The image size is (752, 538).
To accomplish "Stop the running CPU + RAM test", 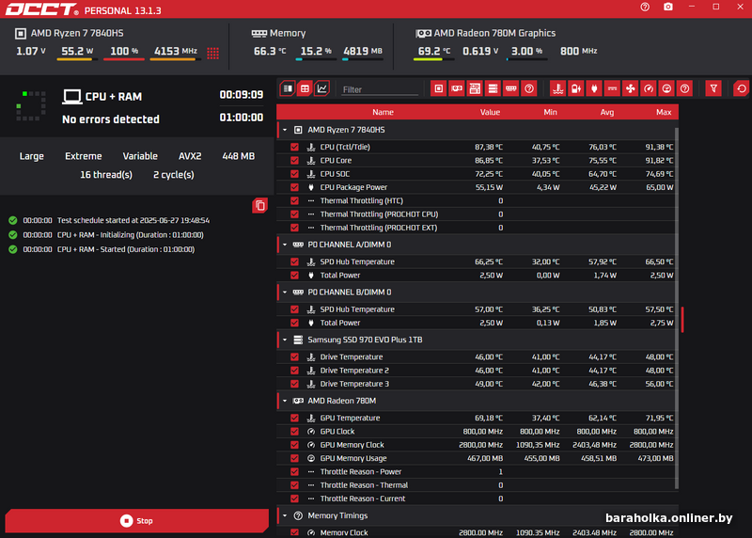I will click(x=136, y=521).
